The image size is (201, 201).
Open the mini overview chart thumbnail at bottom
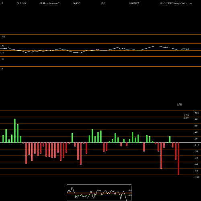[99, 193]
